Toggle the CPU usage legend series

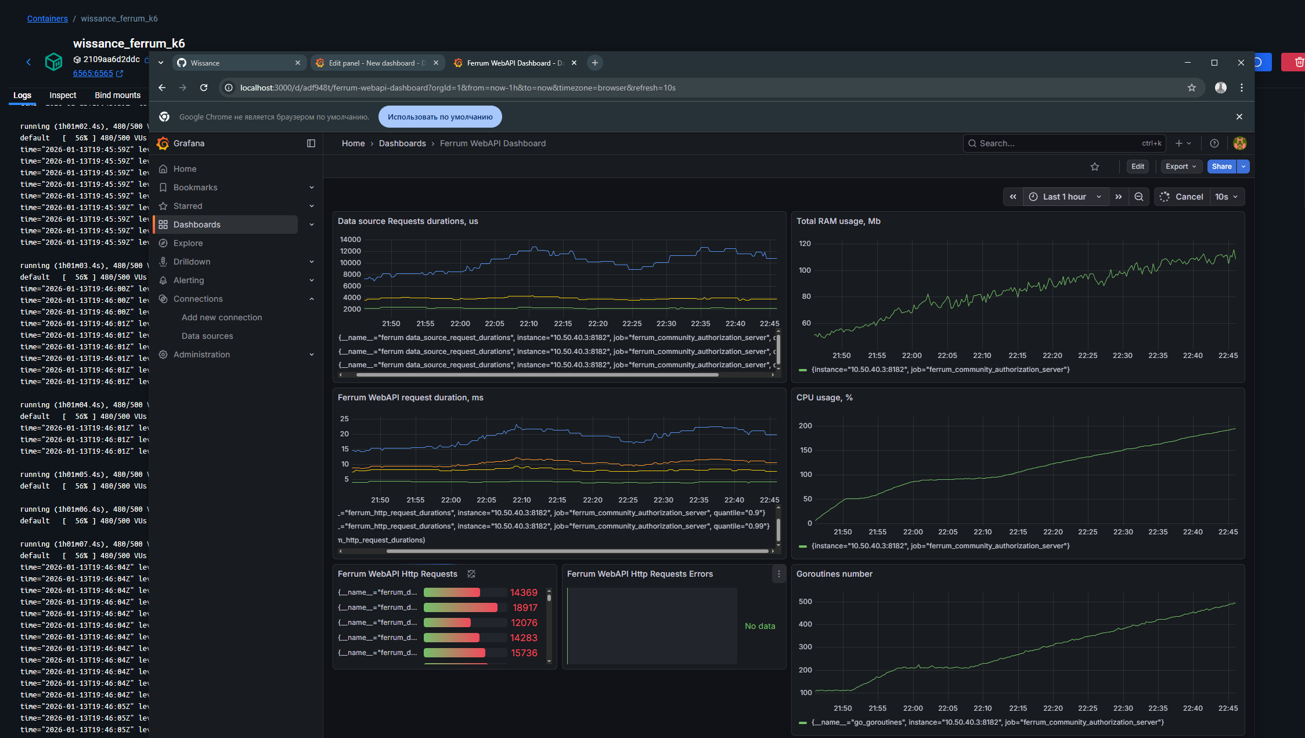940,545
